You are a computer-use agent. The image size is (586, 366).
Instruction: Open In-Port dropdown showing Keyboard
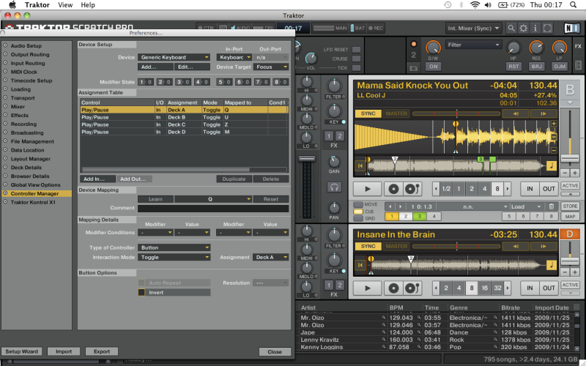(x=234, y=57)
